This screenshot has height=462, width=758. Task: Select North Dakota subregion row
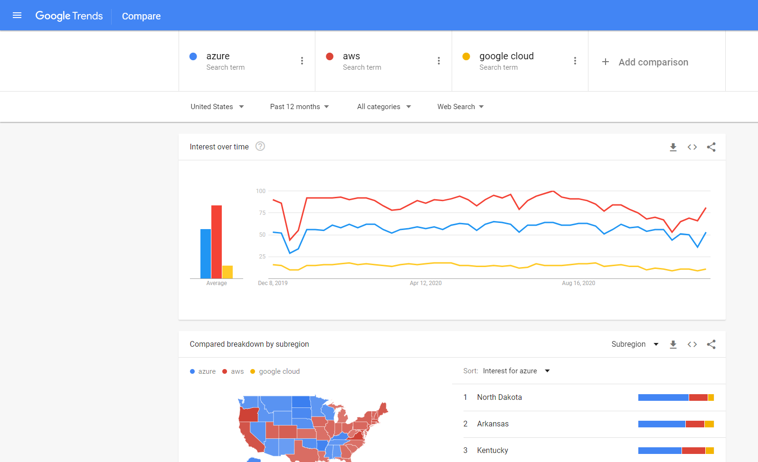click(x=589, y=397)
